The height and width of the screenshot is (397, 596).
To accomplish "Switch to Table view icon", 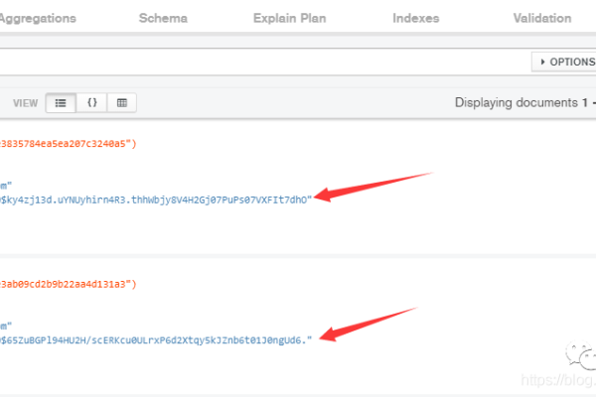I will coord(121,102).
